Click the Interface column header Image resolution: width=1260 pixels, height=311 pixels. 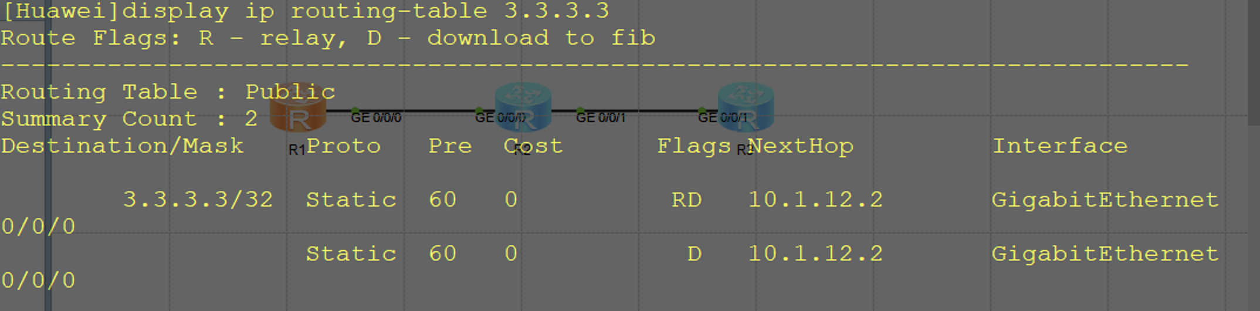[1060, 146]
